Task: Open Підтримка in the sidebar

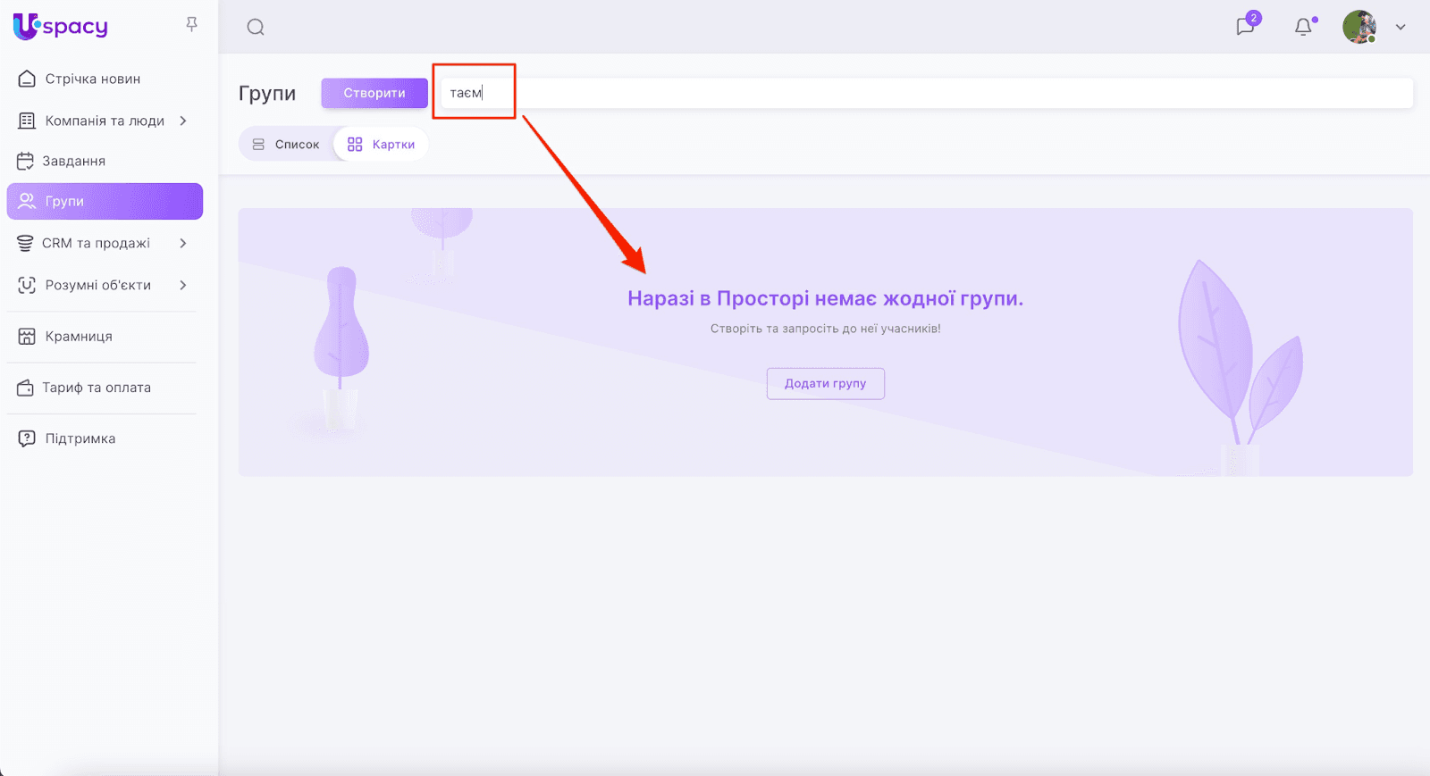Action: (x=80, y=438)
